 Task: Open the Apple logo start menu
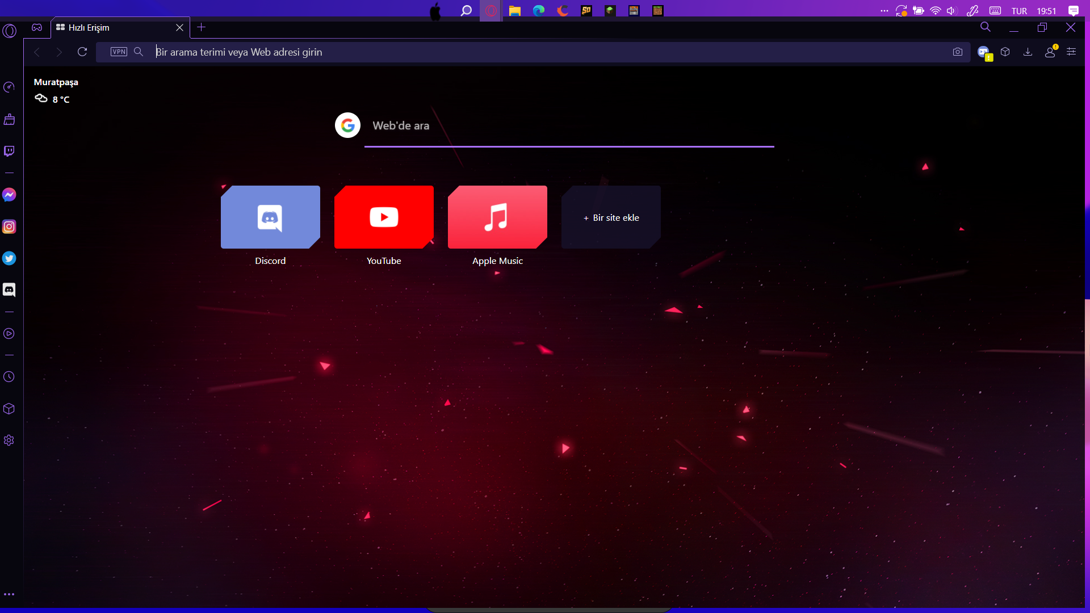pyautogui.click(x=435, y=11)
